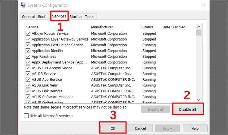
Task: Close the System Configuration window
Action: pos(203,5)
